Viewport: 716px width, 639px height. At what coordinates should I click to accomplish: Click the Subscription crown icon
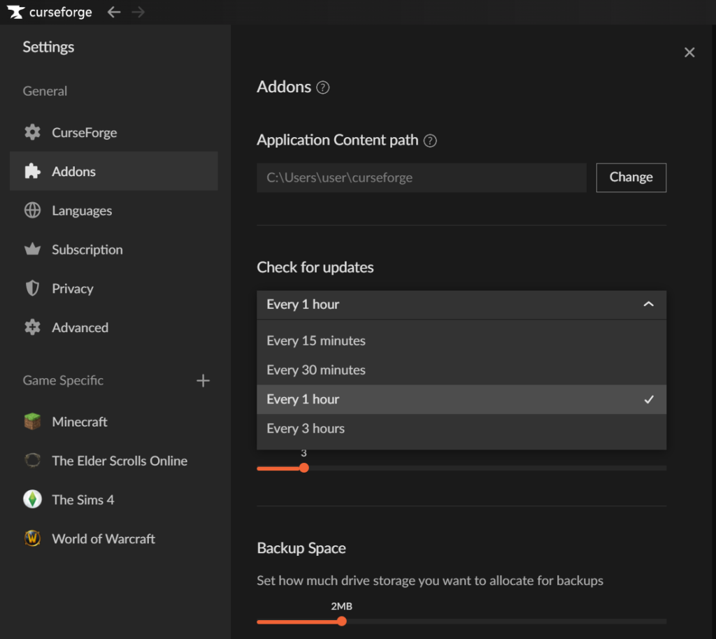(32, 249)
